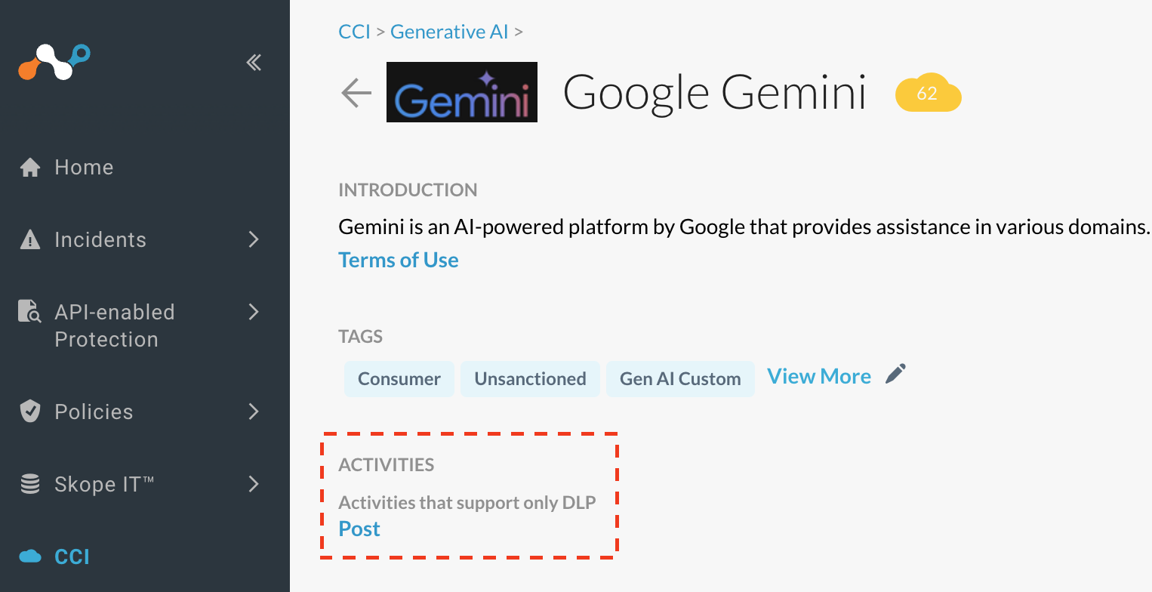
Task: Open the Terms of Use link
Action: pyautogui.click(x=399, y=261)
